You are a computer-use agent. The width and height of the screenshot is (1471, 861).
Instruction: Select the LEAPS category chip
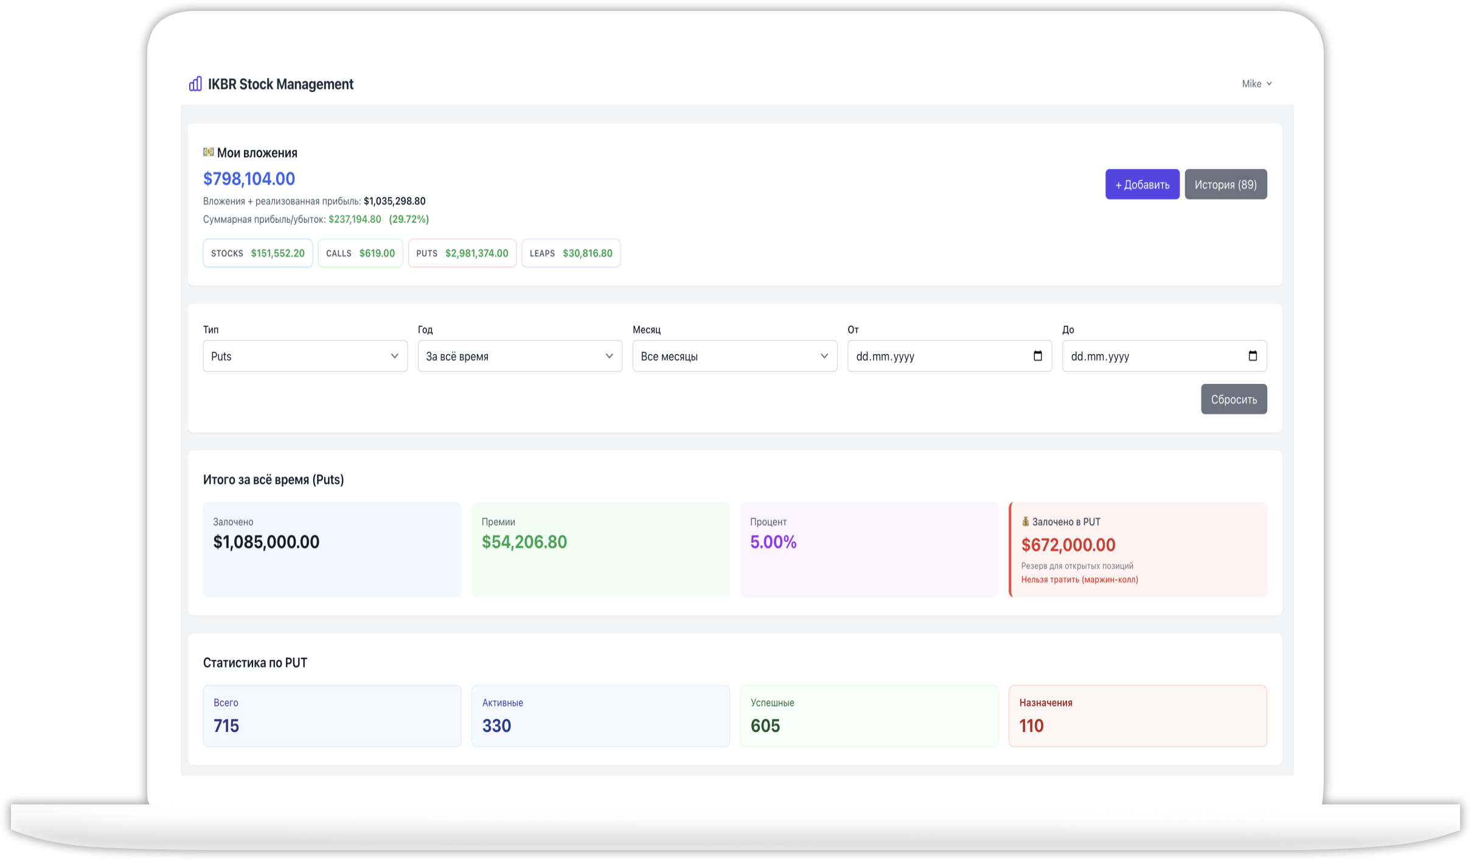[571, 253]
